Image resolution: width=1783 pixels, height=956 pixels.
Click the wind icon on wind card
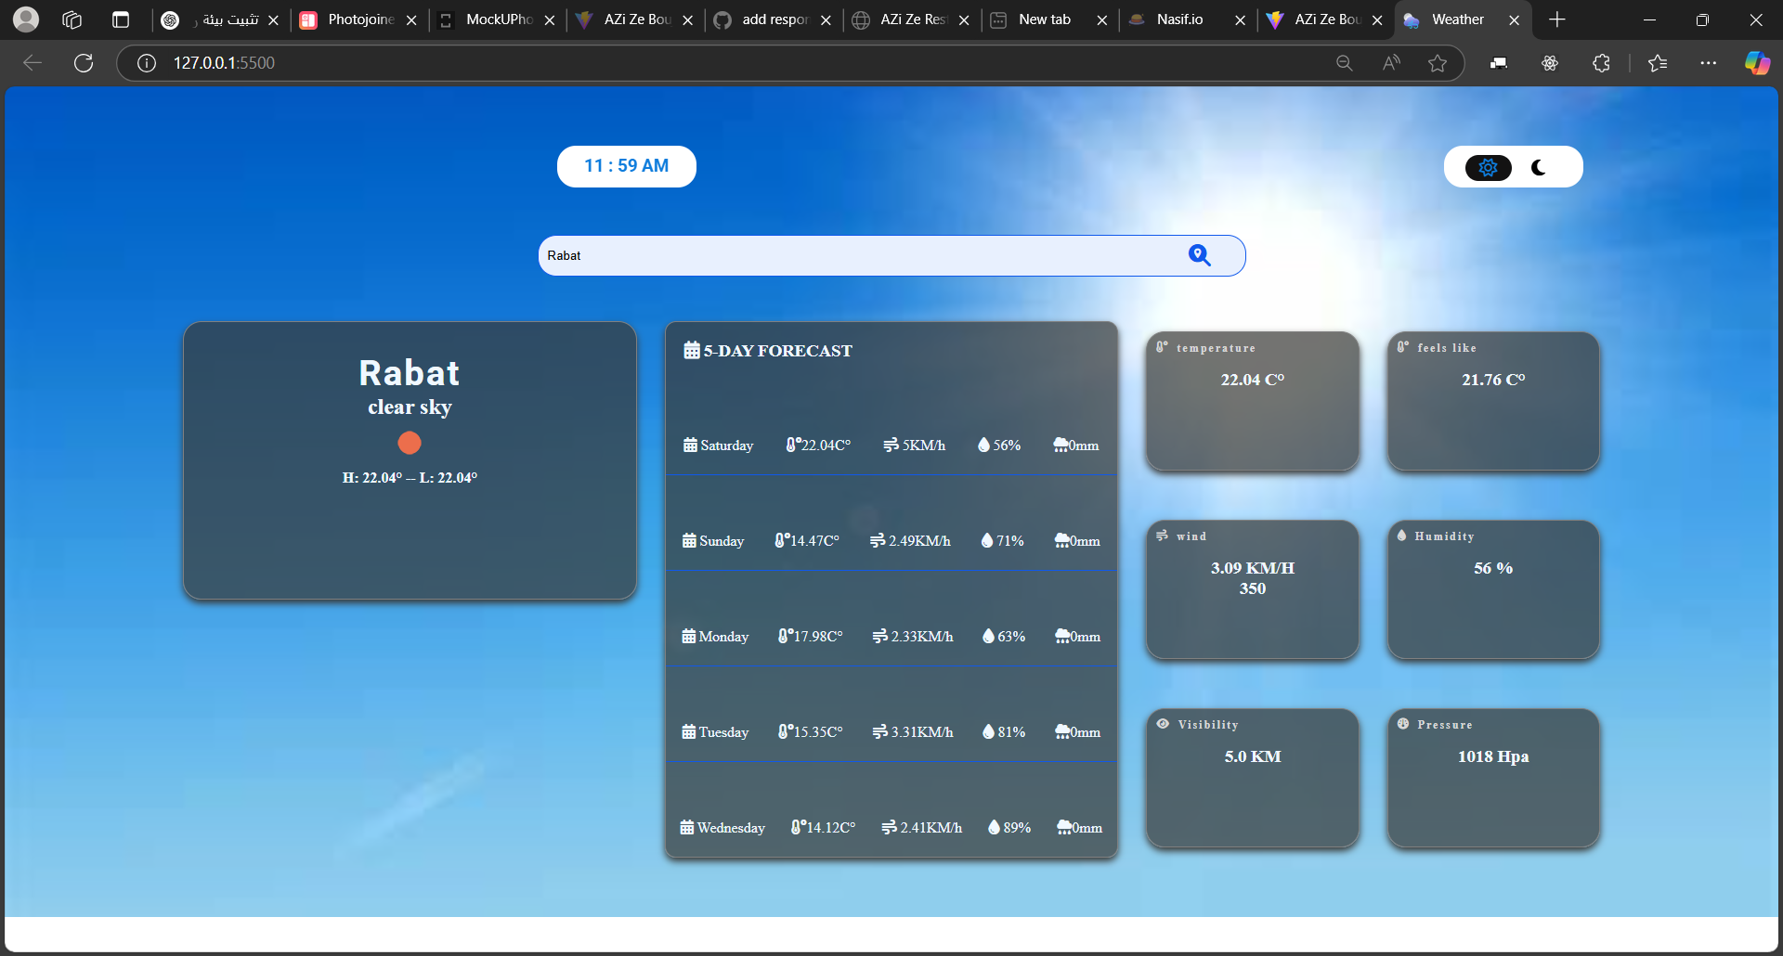tap(1162, 536)
